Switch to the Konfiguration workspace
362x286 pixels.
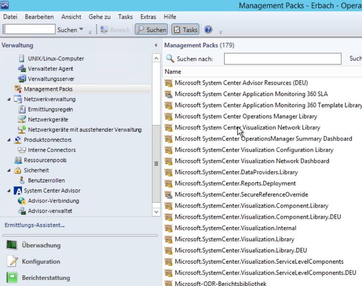coord(41,262)
